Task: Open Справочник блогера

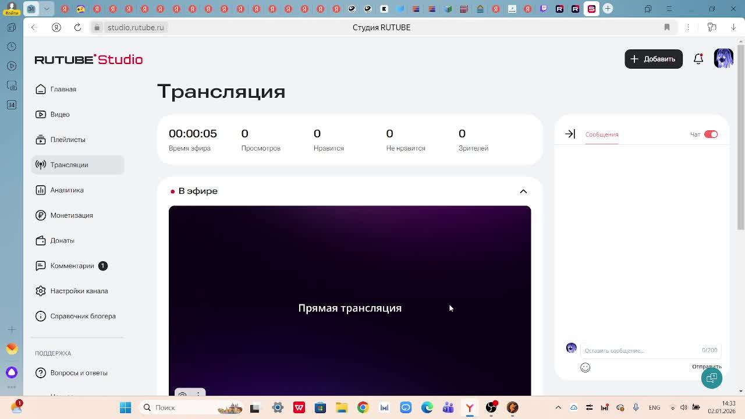Action: [x=76, y=316]
